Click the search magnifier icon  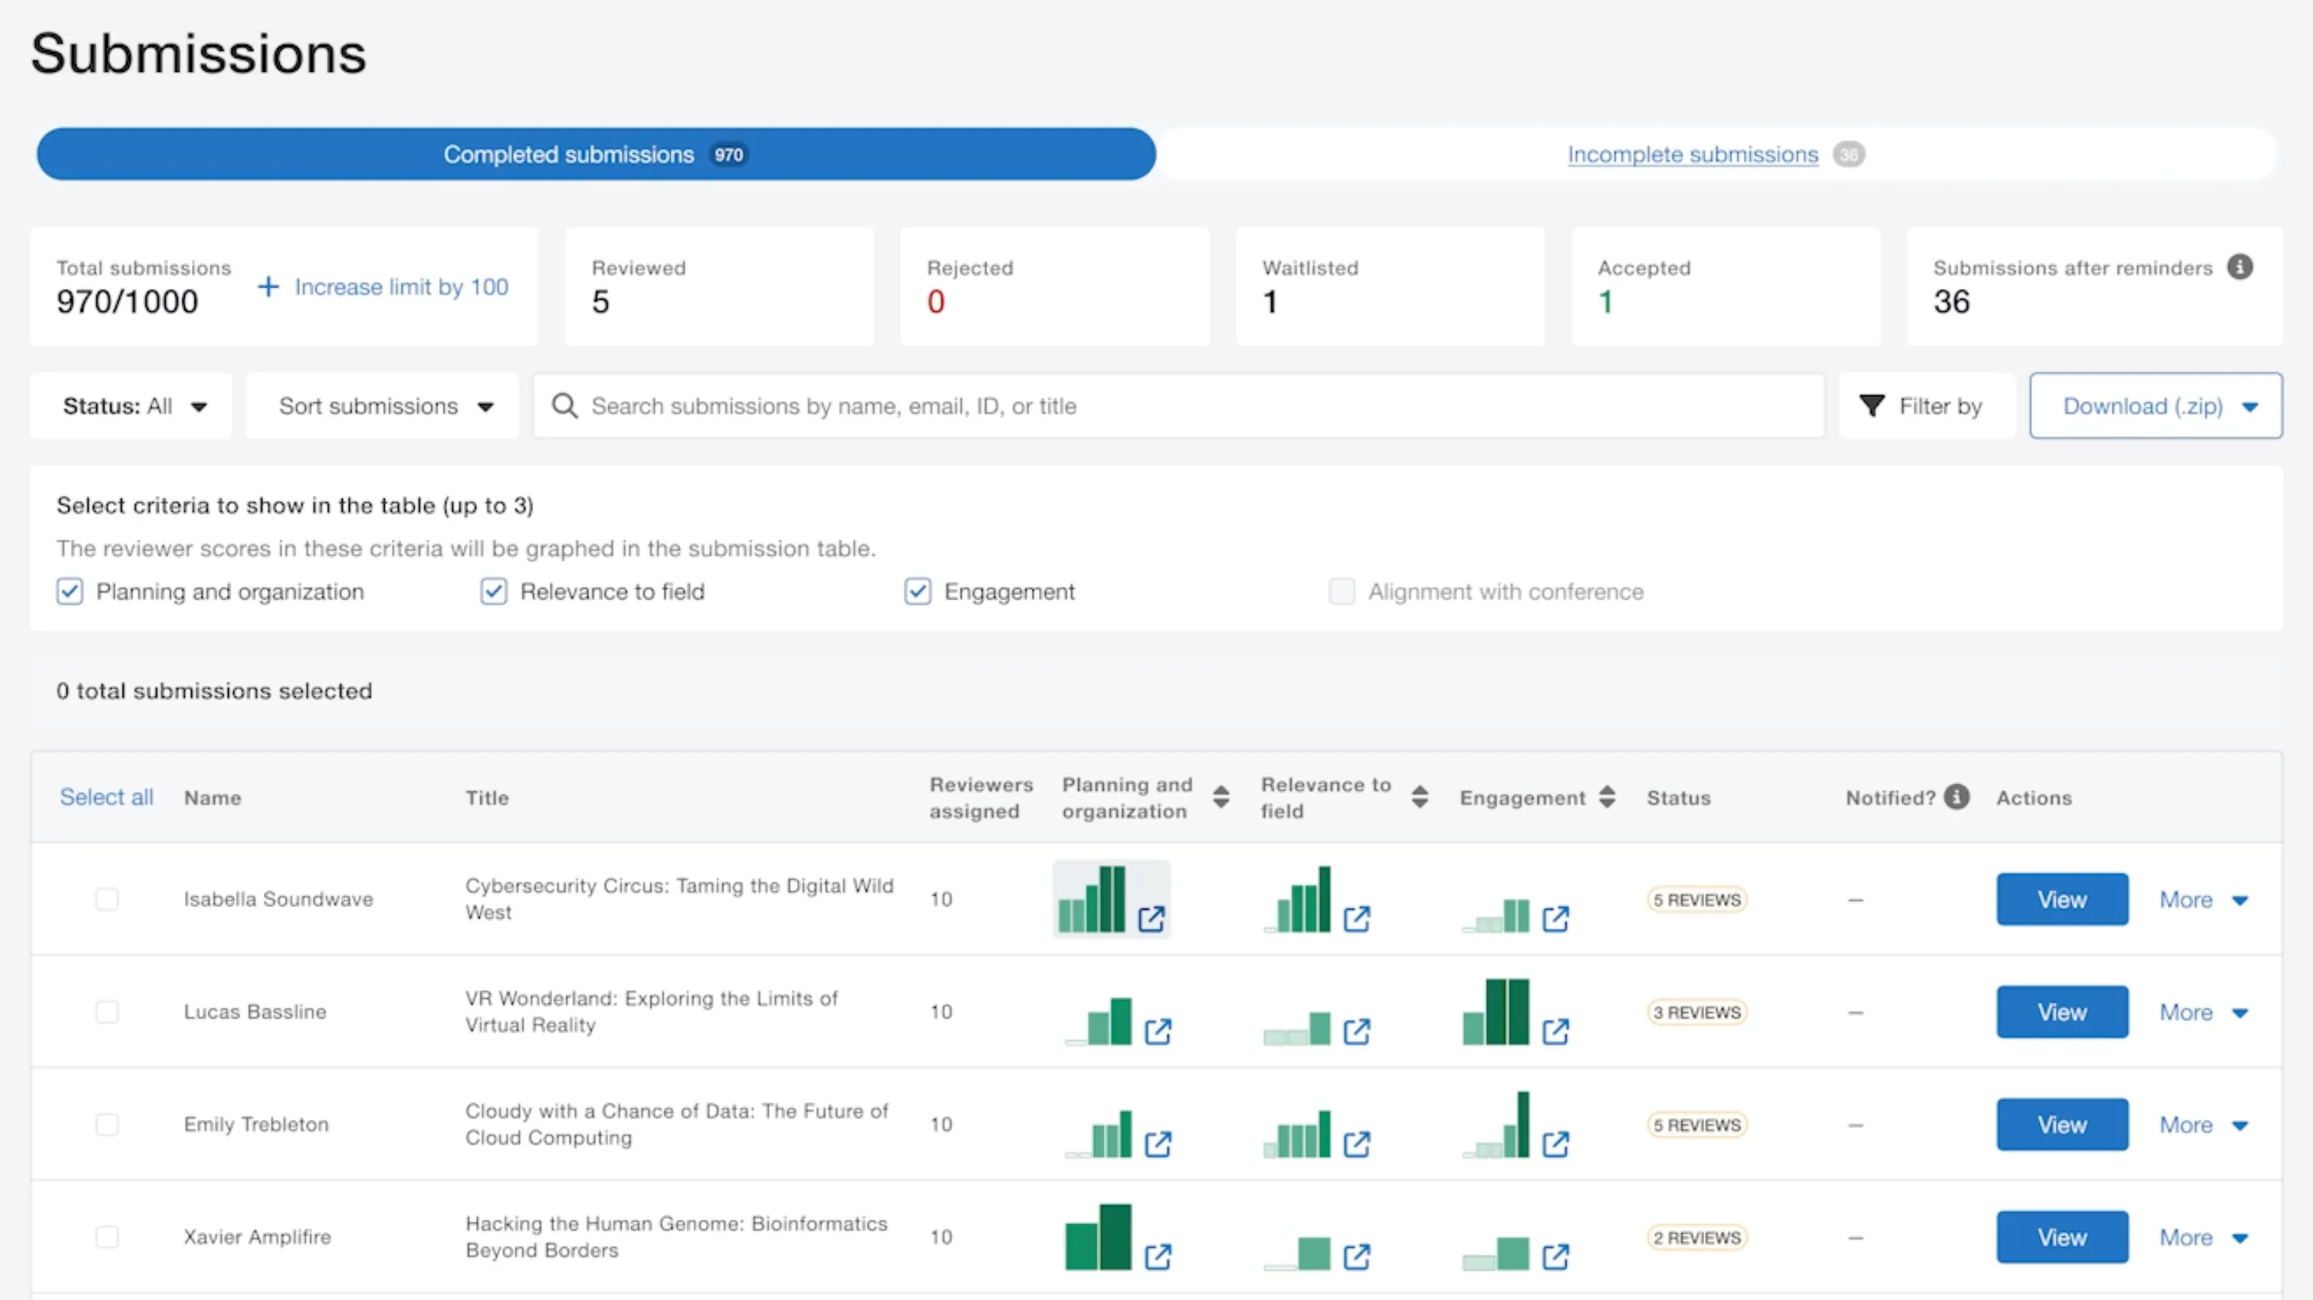pos(565,406)
